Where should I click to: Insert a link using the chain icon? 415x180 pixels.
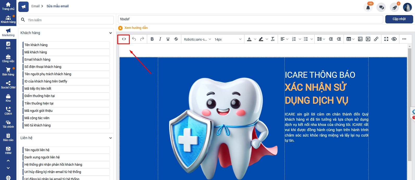coord(376,39)
